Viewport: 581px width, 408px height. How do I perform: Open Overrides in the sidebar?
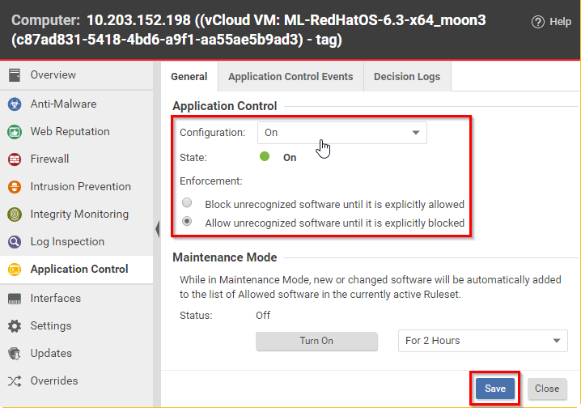coord(53,381)
